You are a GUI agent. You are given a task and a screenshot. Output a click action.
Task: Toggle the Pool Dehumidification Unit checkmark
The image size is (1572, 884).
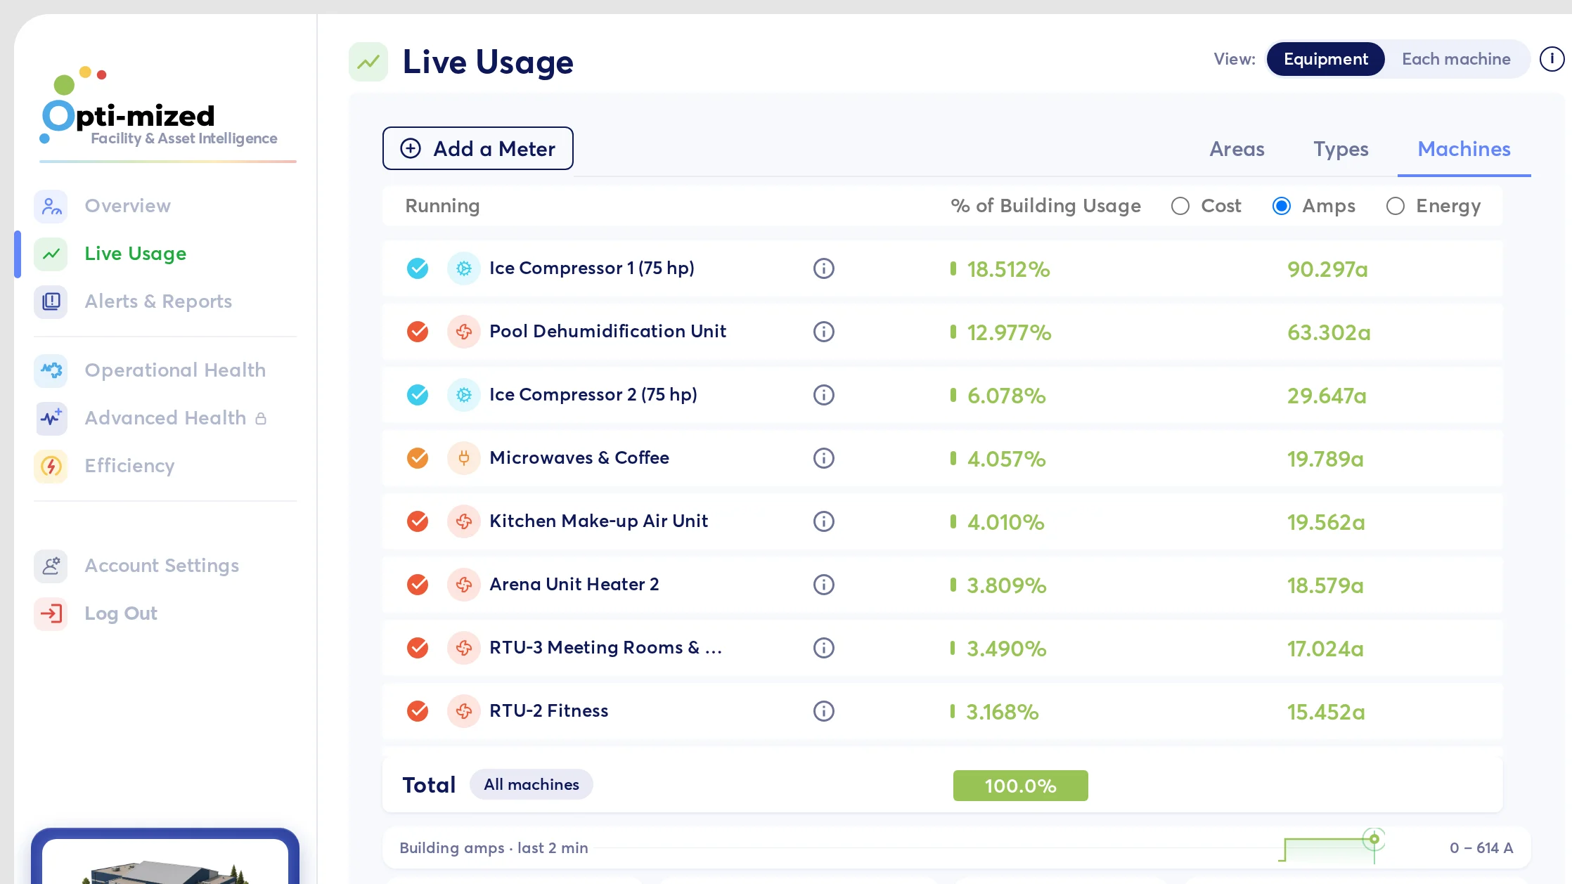418,332
